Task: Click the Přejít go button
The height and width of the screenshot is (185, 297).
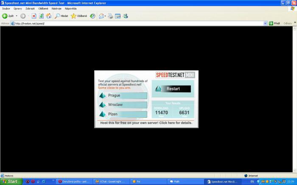Action: 274,23
